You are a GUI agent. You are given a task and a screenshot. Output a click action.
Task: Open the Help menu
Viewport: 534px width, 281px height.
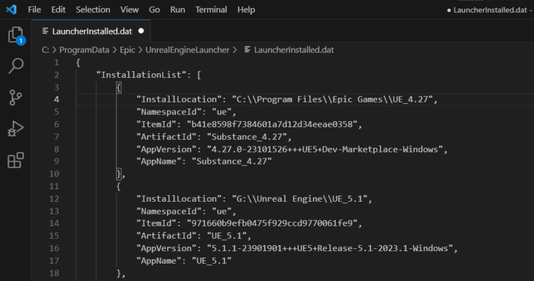click(246, 9)
